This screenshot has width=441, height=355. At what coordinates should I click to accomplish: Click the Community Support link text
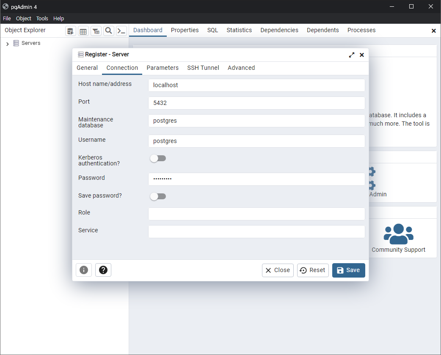(x=399, y=250)
